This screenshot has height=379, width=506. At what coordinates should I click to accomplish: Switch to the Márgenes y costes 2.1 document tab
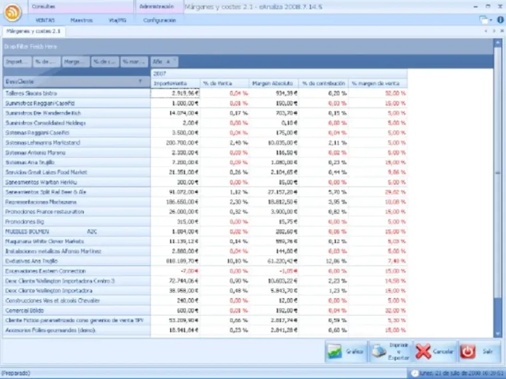point(34,31)
